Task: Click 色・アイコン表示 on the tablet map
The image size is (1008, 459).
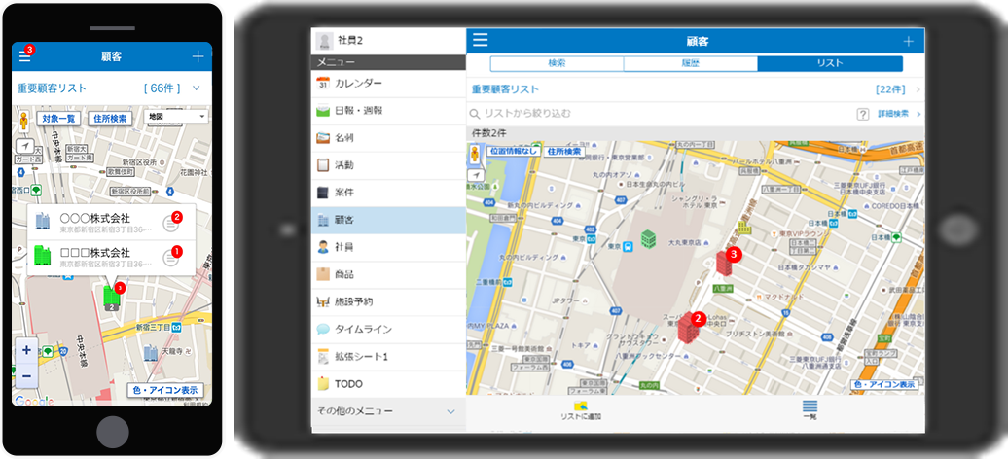Action: click(x=883, y=384)
